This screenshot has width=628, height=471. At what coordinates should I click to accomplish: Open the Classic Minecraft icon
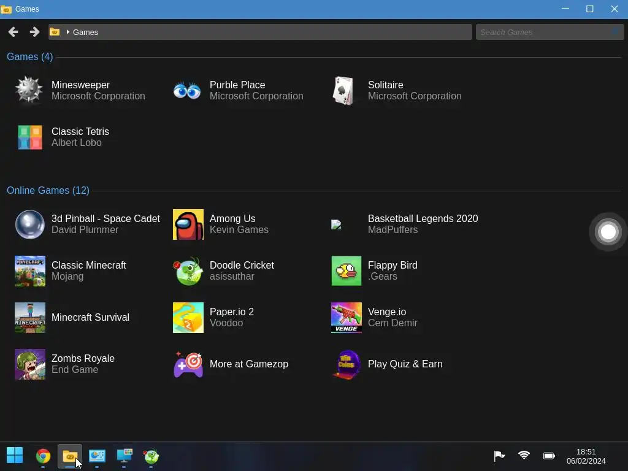click(x=30, y=271)
